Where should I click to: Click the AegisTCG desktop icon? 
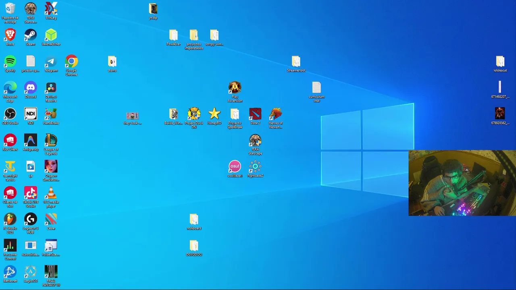coord(30,272)
